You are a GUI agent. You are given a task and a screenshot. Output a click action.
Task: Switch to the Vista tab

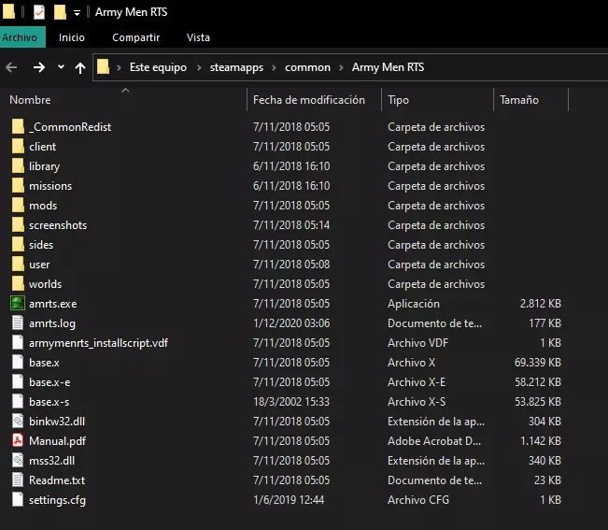pyautogui.click(x=198, y=37)
